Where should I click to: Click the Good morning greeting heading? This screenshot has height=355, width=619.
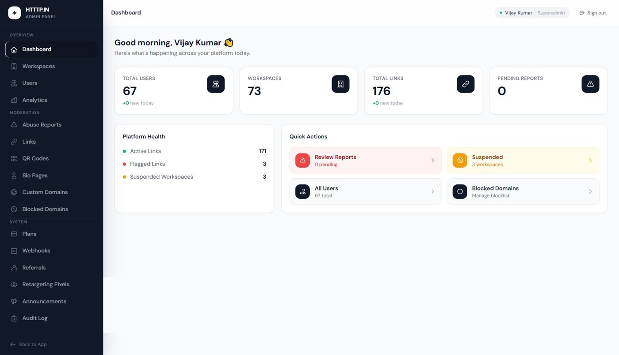(174, 43)
